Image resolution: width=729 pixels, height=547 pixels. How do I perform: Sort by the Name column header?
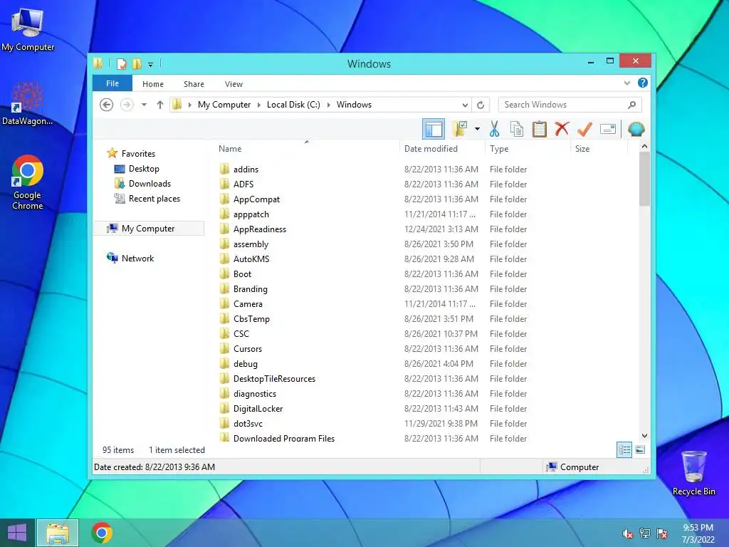[x=230, y=149]
